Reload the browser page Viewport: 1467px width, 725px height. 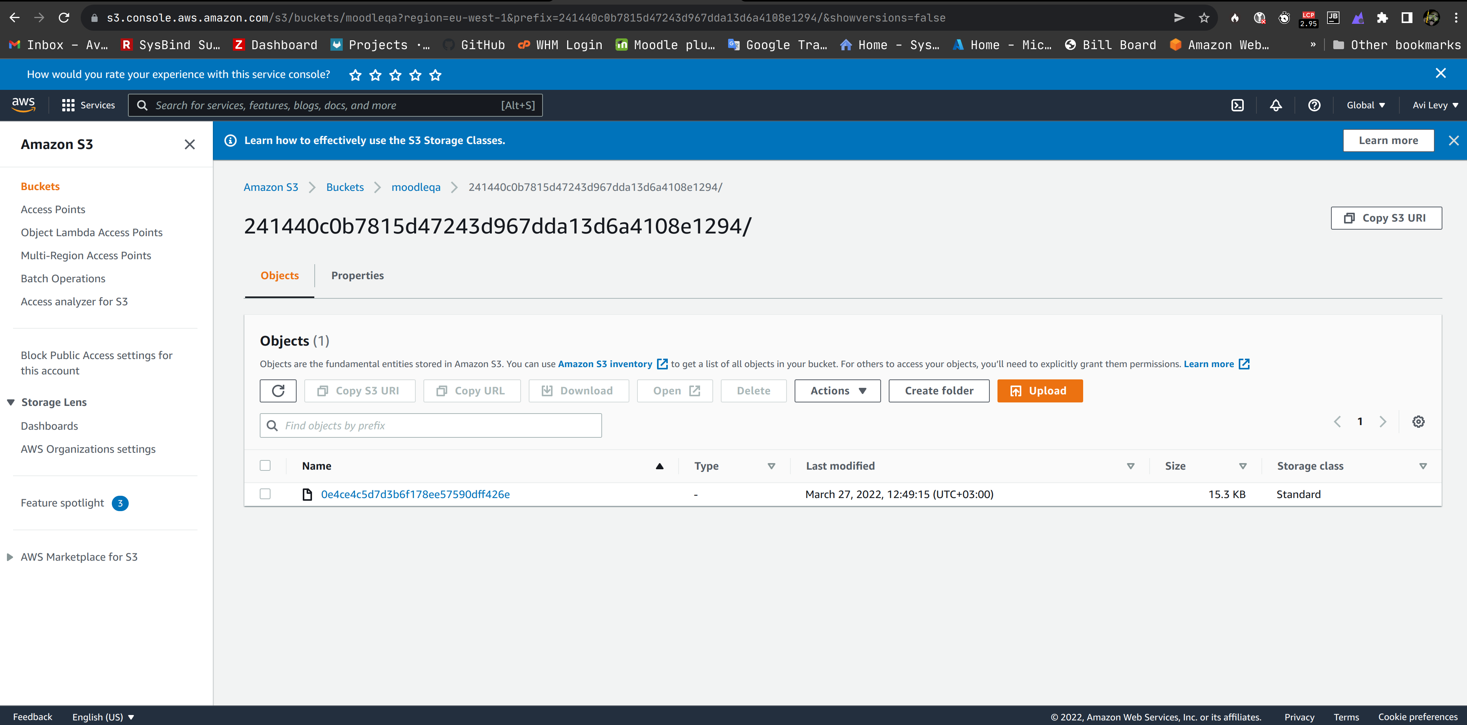coord(64,18)
